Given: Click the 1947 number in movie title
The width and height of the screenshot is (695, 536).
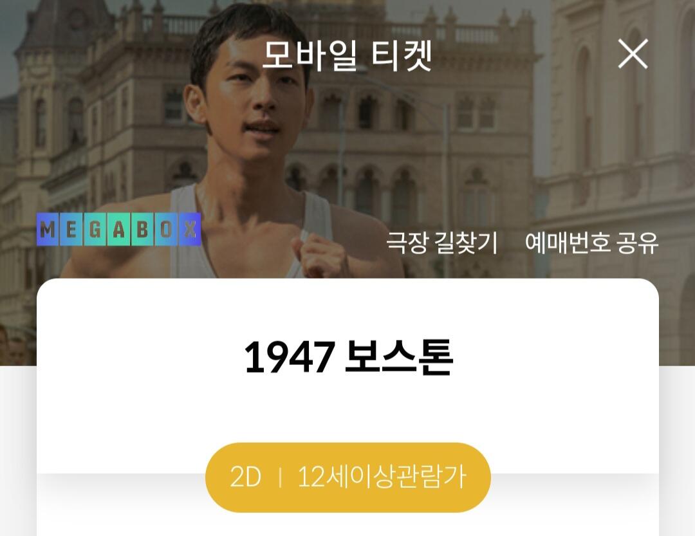Looking at the screenshot, I should [x=289, y=357].
